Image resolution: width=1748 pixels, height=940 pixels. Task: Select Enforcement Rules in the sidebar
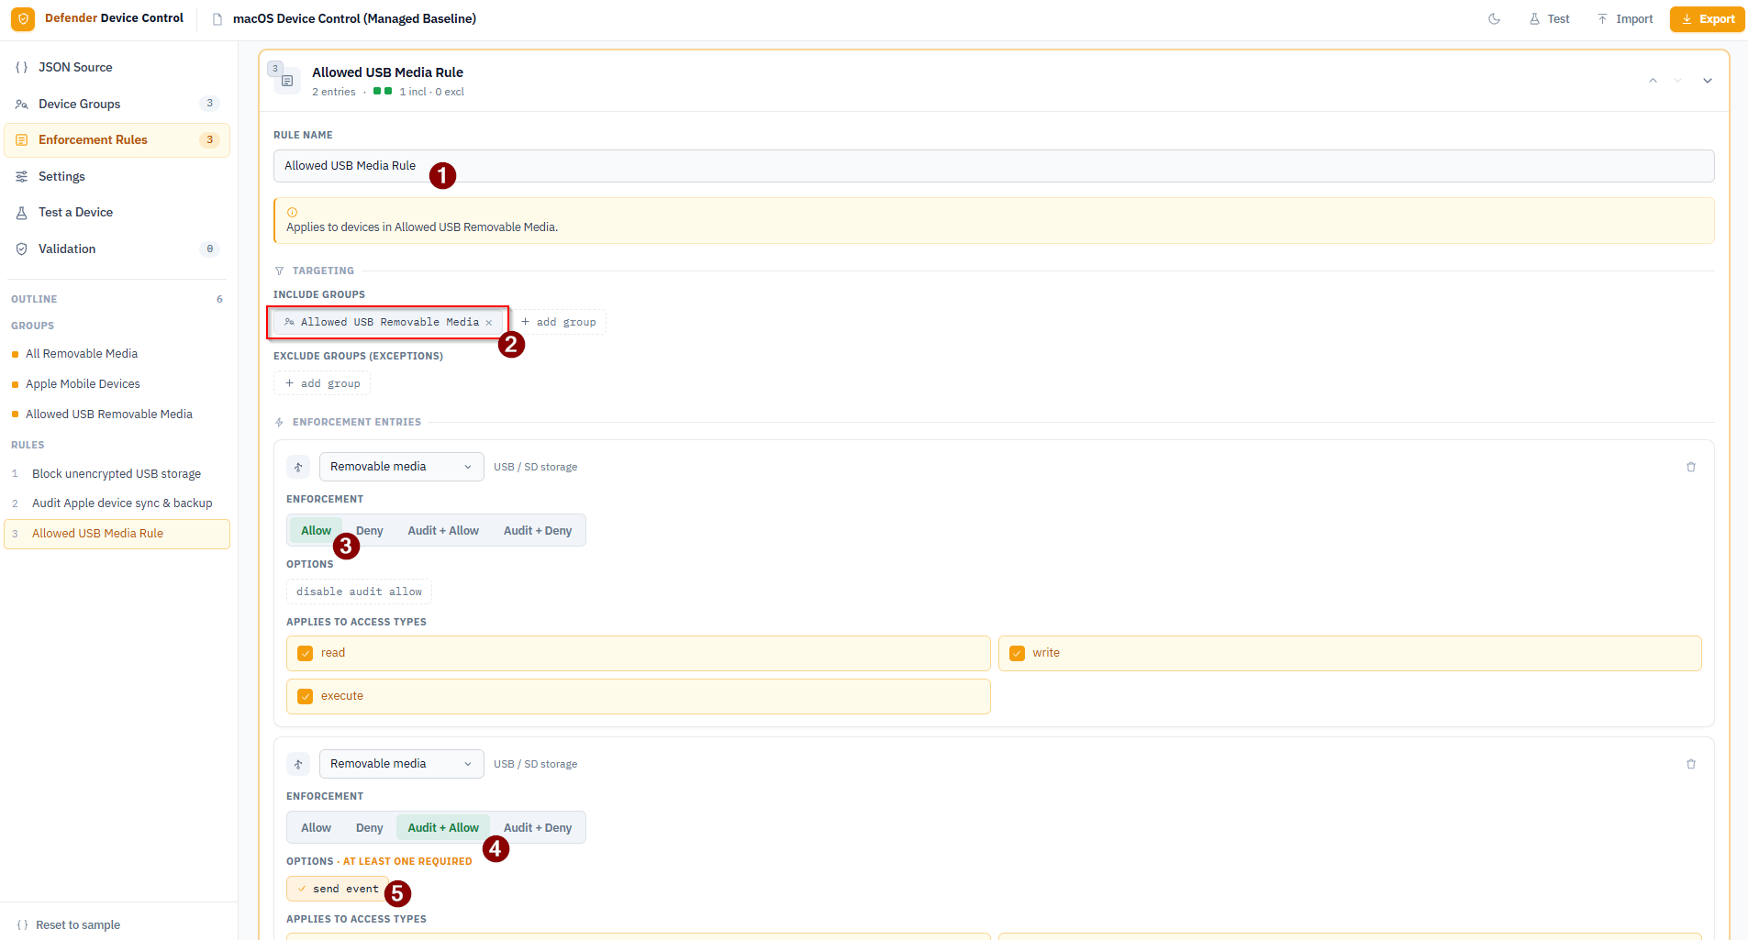point(117,139)
